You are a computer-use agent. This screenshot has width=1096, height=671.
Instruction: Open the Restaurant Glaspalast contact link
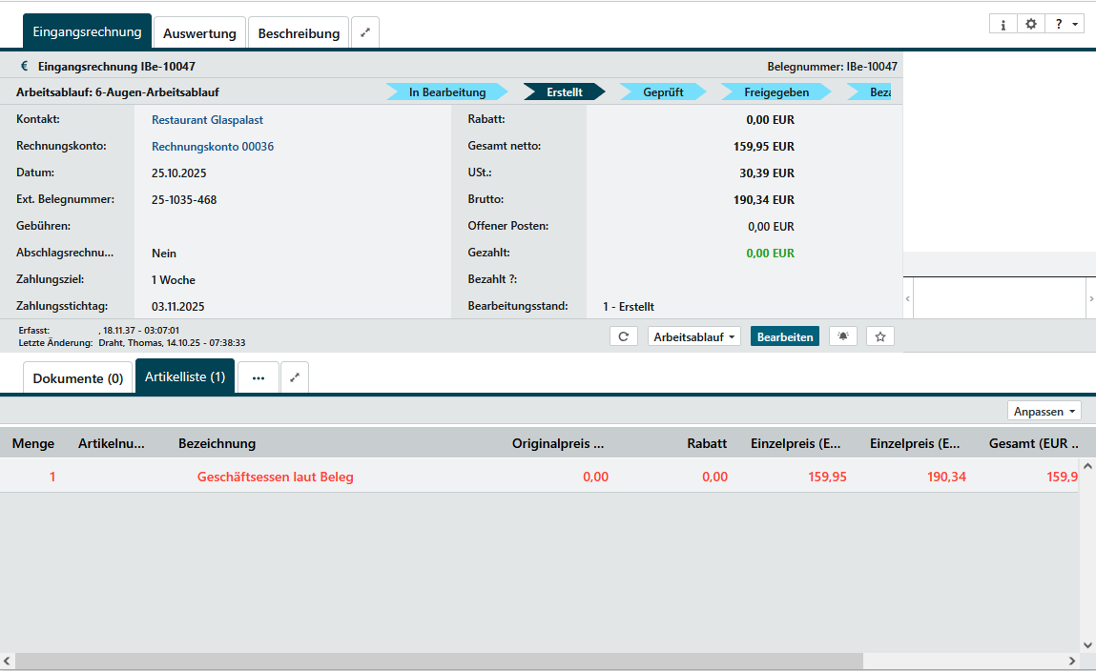[207, 120]
